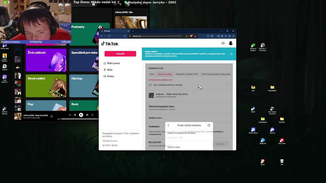Select the 'Podpořit vysílání LIVE' goal
Image resolution: width=326 pixels, height=183 pixels.
187,74
